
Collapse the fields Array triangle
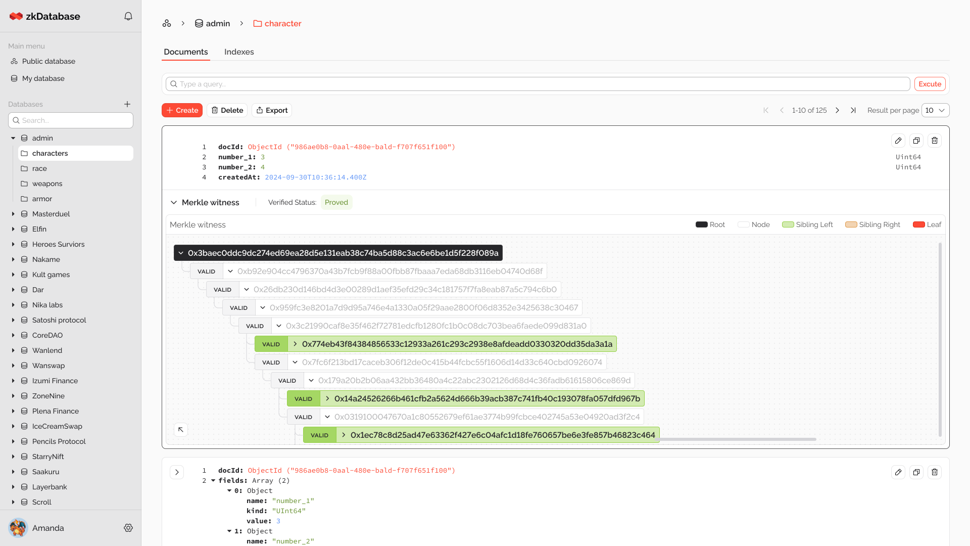pyautogui.click(x=213, y=480)
